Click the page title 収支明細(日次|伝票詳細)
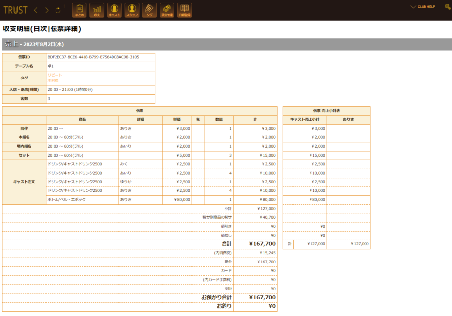The width and height of the screenshot is (452, 316). [42, 29]
